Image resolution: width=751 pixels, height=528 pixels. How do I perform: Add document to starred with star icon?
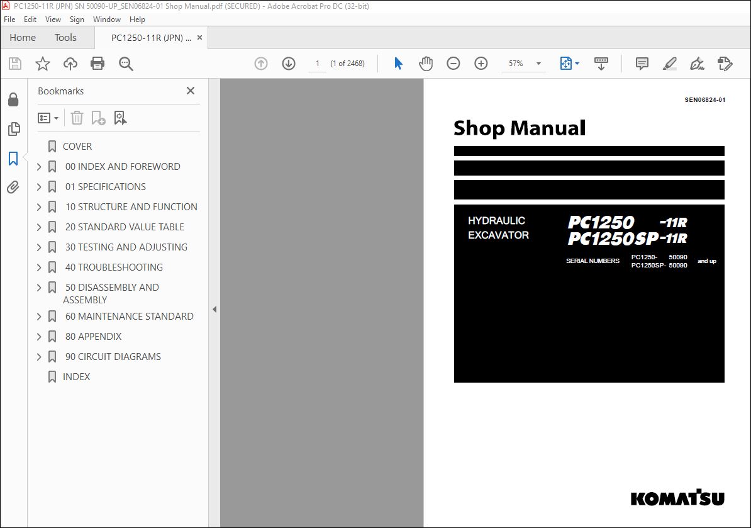(43, 64)
